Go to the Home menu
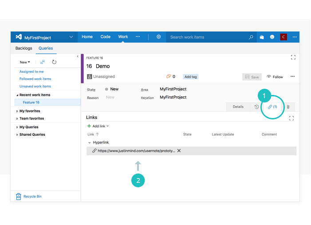The width and height of the screenshot is (311, 225). (x=87, y=37)
